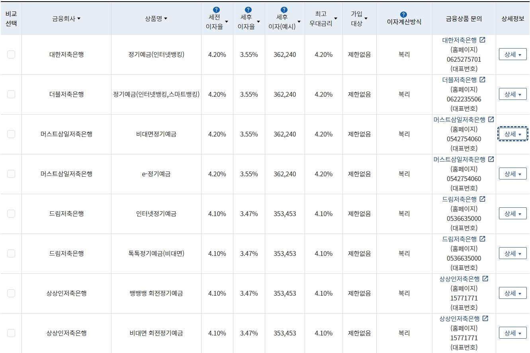530x353 pixels.
Task: Check the compare box for 더블저축은행
Action: 11,94
